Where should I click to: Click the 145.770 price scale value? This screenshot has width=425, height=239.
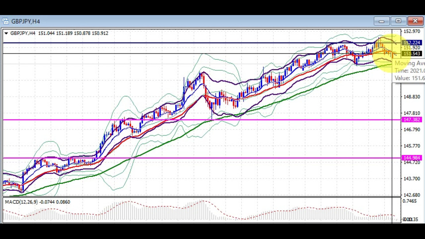pyautogui.click(x=411, y=146)
